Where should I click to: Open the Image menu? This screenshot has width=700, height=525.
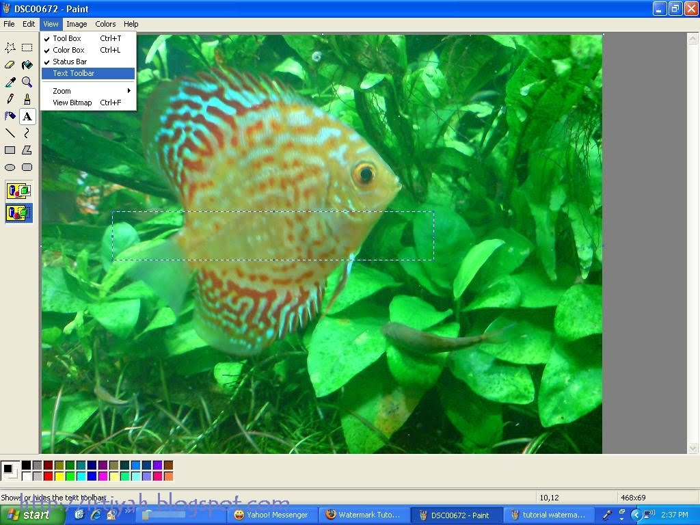pyautogui.click(x=77, y=24)
